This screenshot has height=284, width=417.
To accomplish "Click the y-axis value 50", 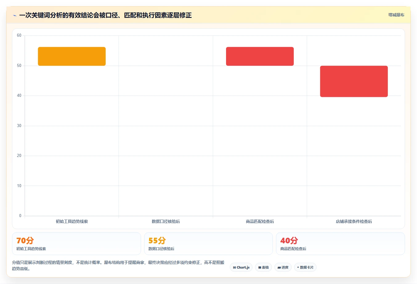I will (19, 66).
